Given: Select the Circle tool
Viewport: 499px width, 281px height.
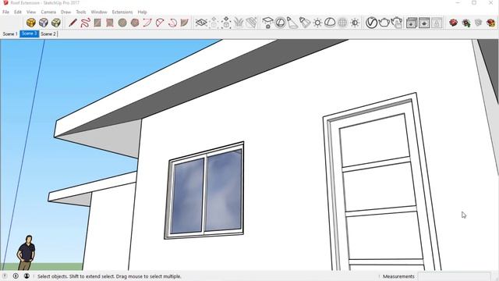Looking at the screenshot, I should pos(122,23).
